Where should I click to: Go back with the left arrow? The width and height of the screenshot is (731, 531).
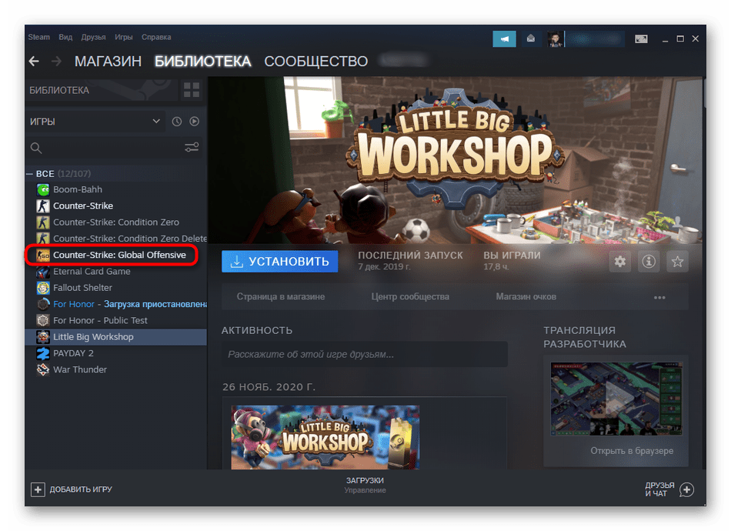click(x=34, y=62)
